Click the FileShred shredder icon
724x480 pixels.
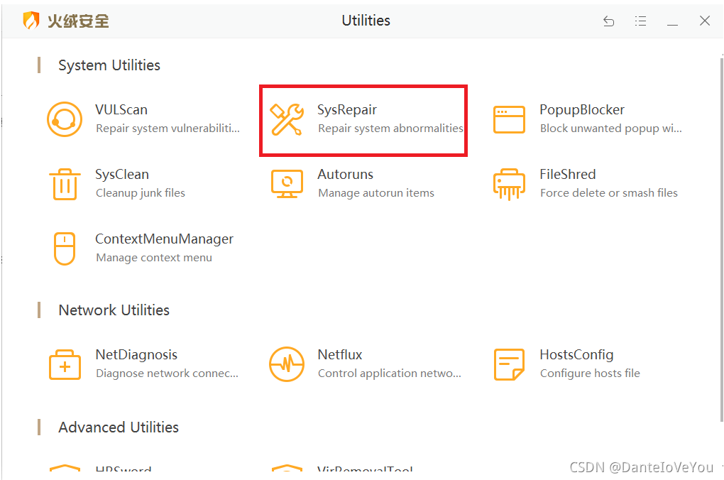click(x=509, y=184)
